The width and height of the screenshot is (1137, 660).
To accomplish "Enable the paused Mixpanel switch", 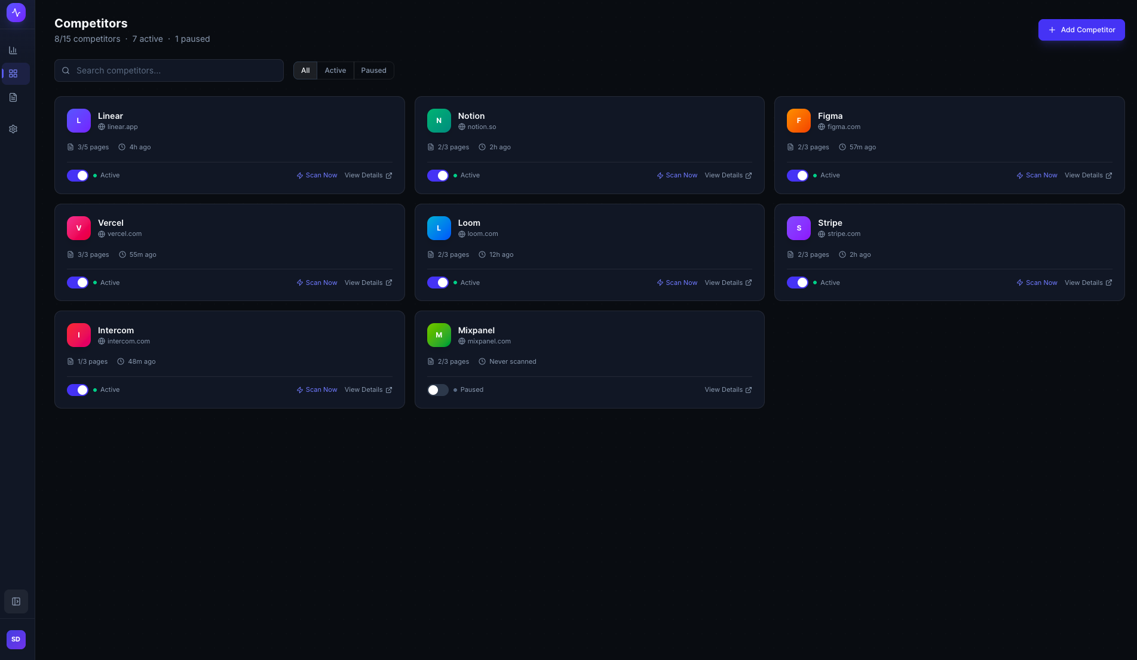I will pos(438,390).
